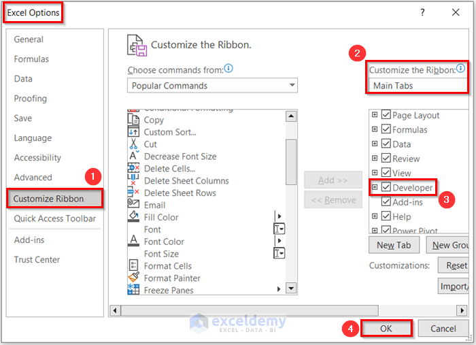
Task: Uncheck the Formulas tab checkbox
Action: 386,129
